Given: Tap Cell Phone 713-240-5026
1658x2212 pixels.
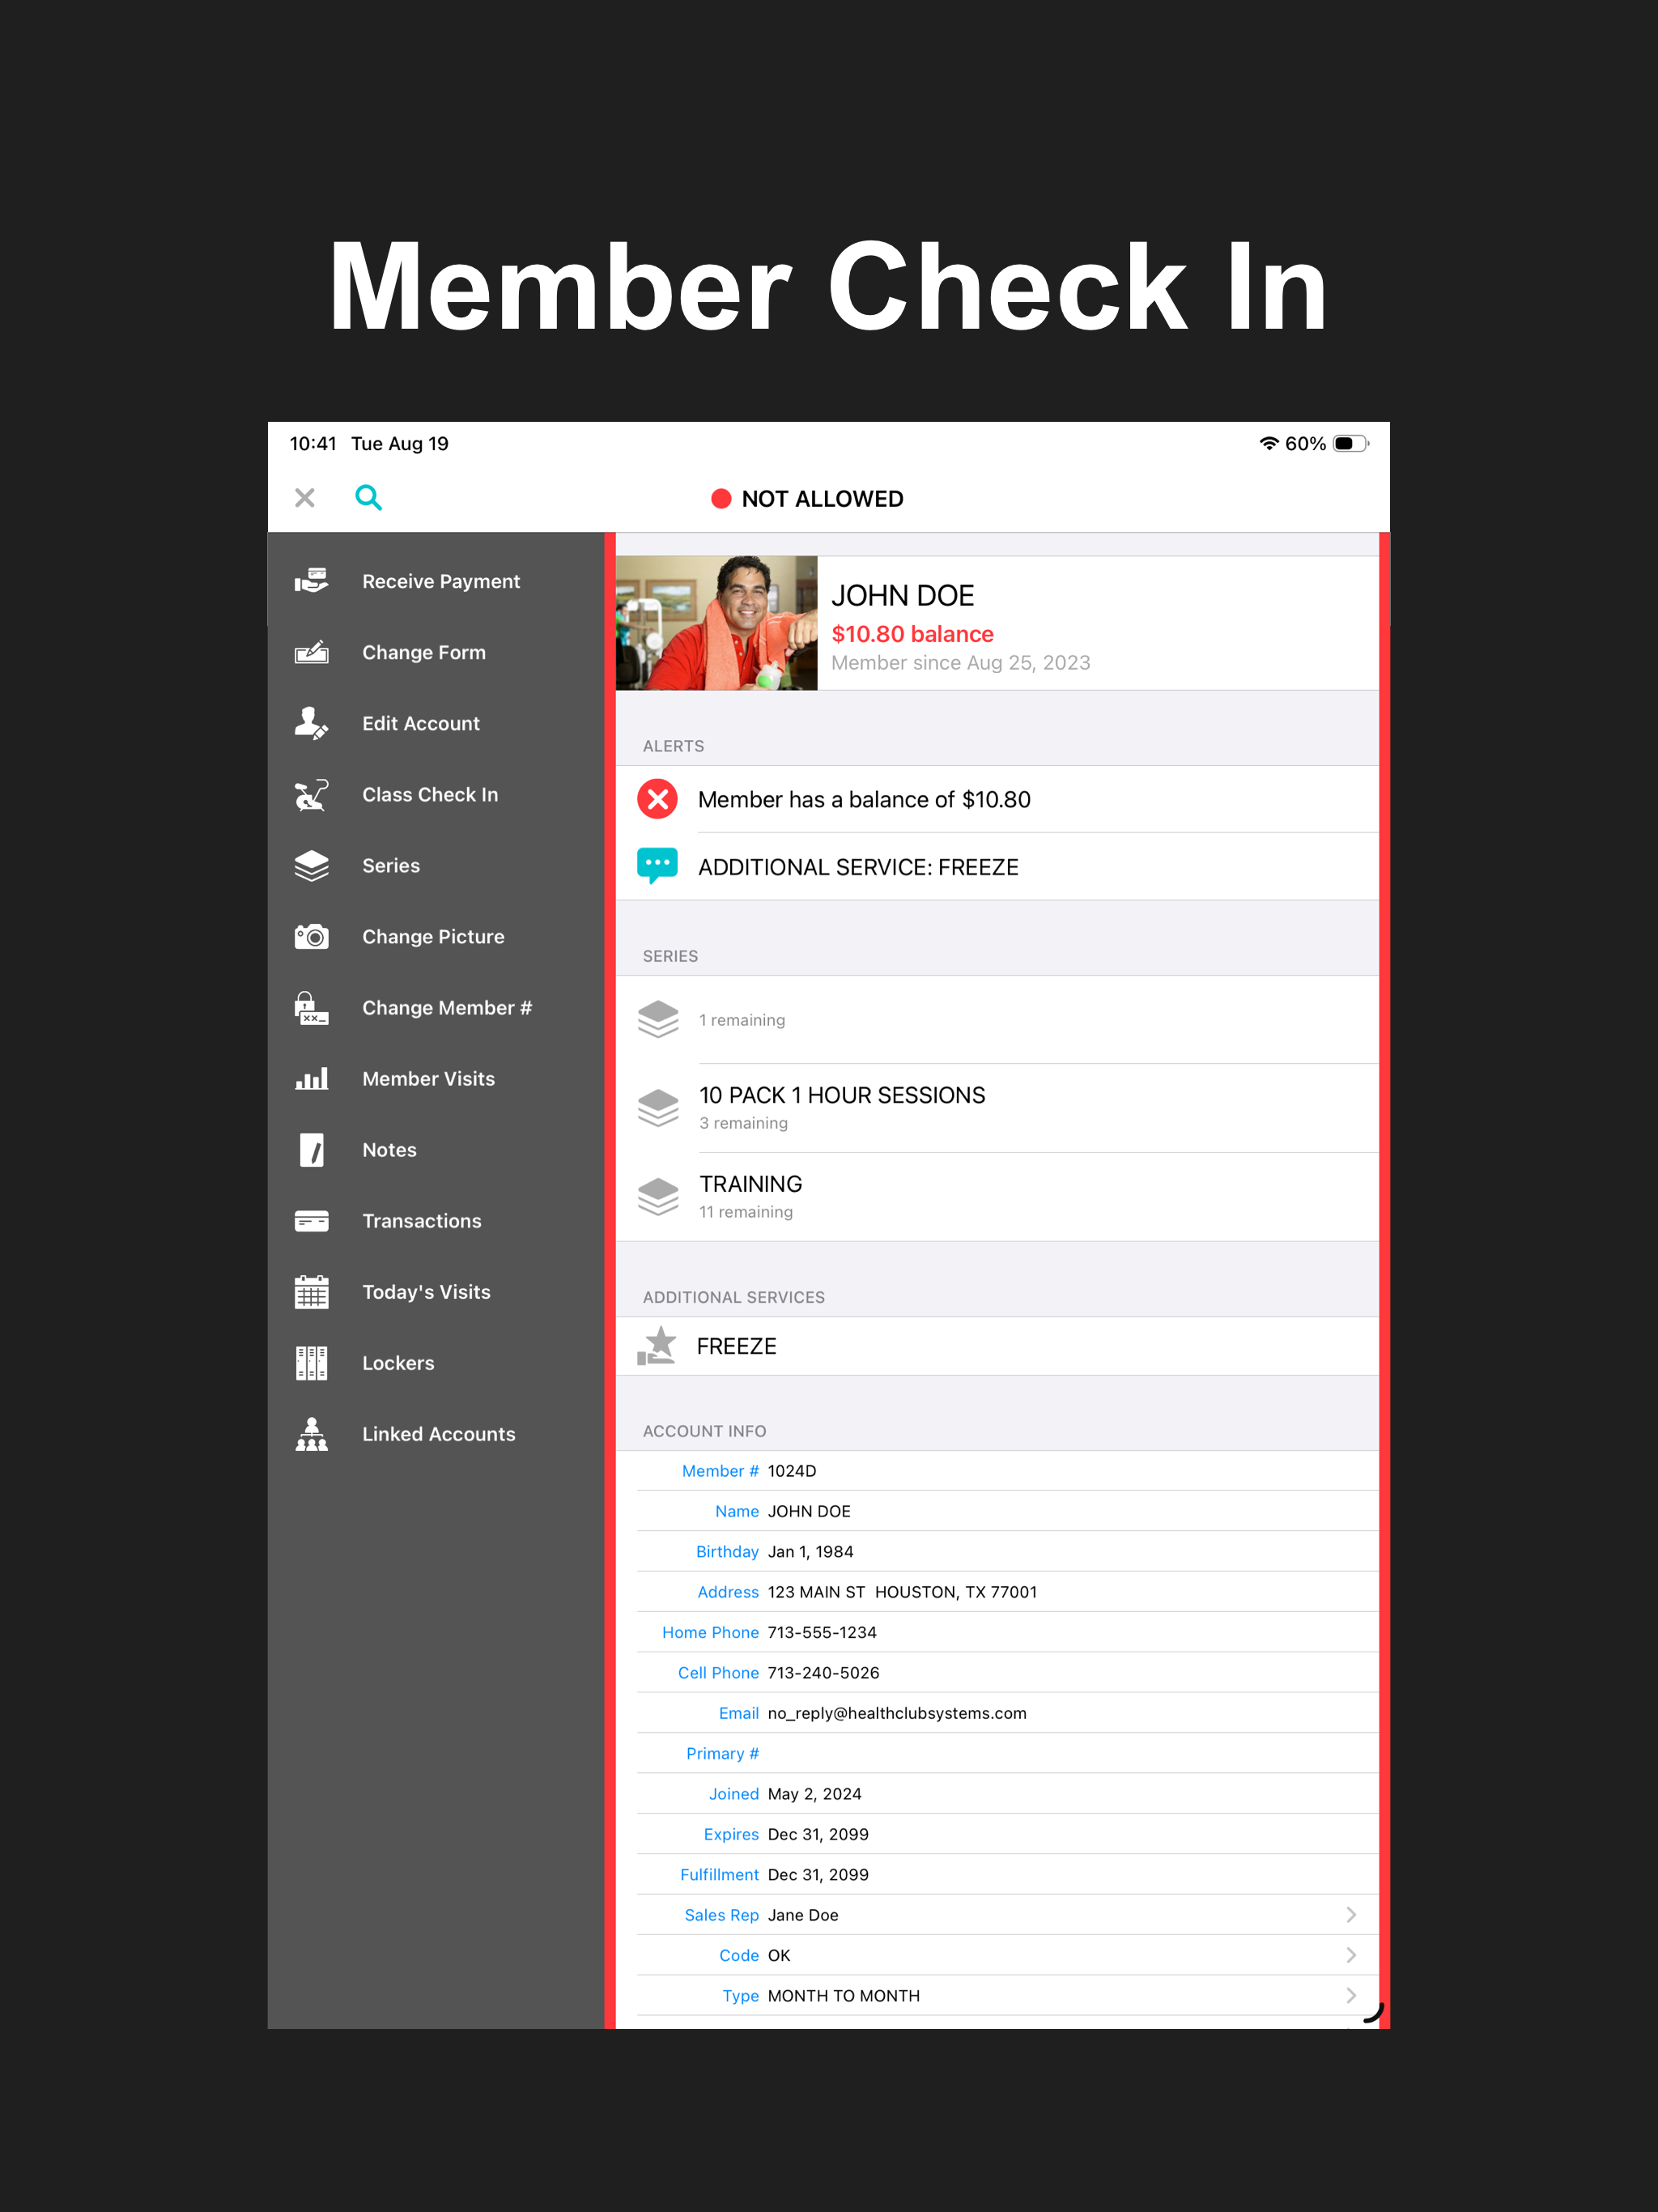Looking at the screenshot, I should 823,1672.
